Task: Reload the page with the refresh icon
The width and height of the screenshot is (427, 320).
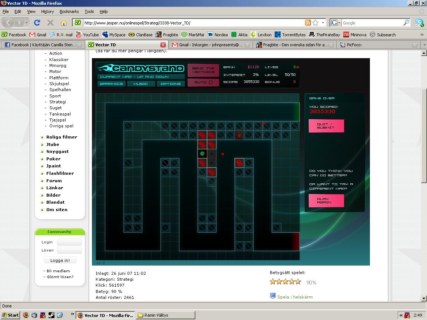Action: click(37, 23)
